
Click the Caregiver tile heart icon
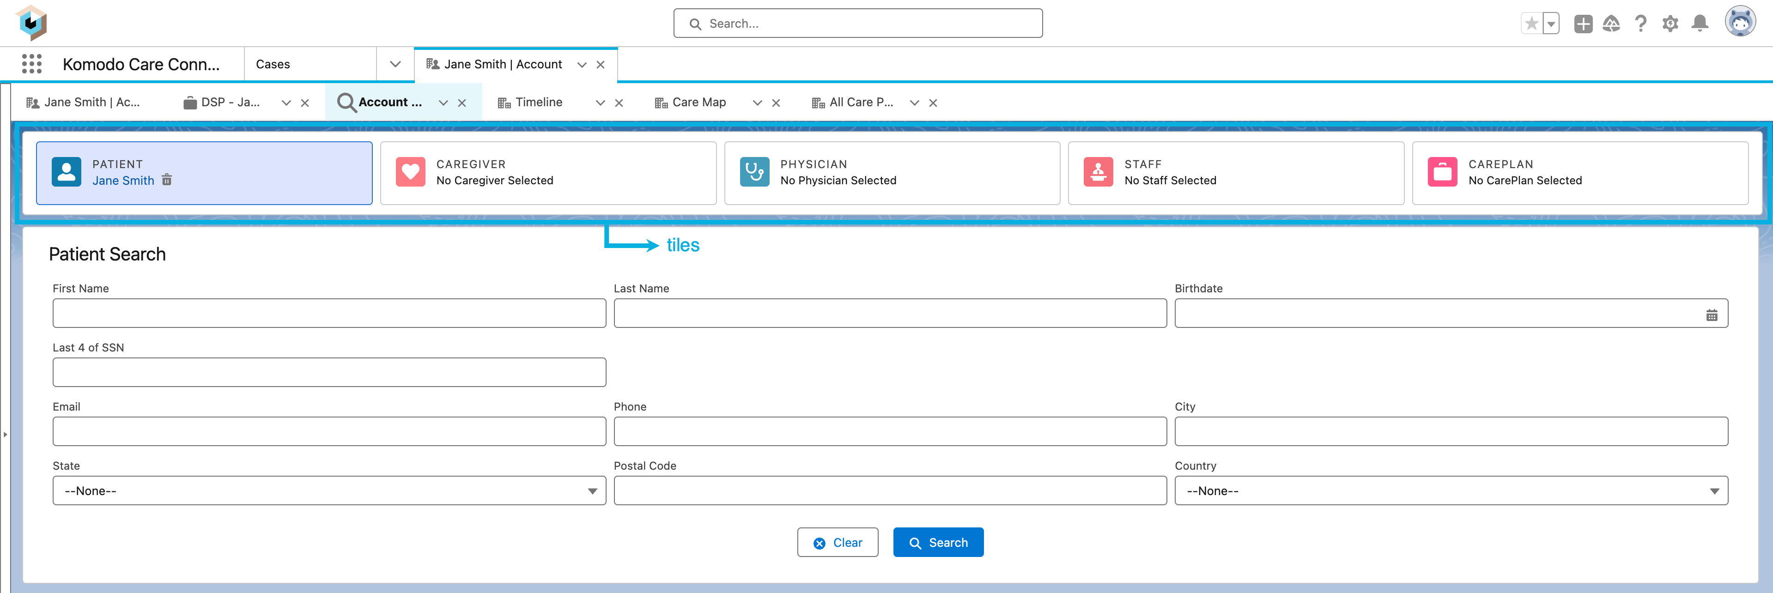[x=410, y=172]
